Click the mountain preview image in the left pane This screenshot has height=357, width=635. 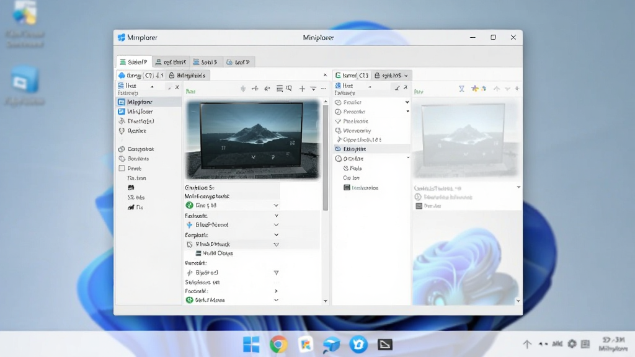coord(252,139)
